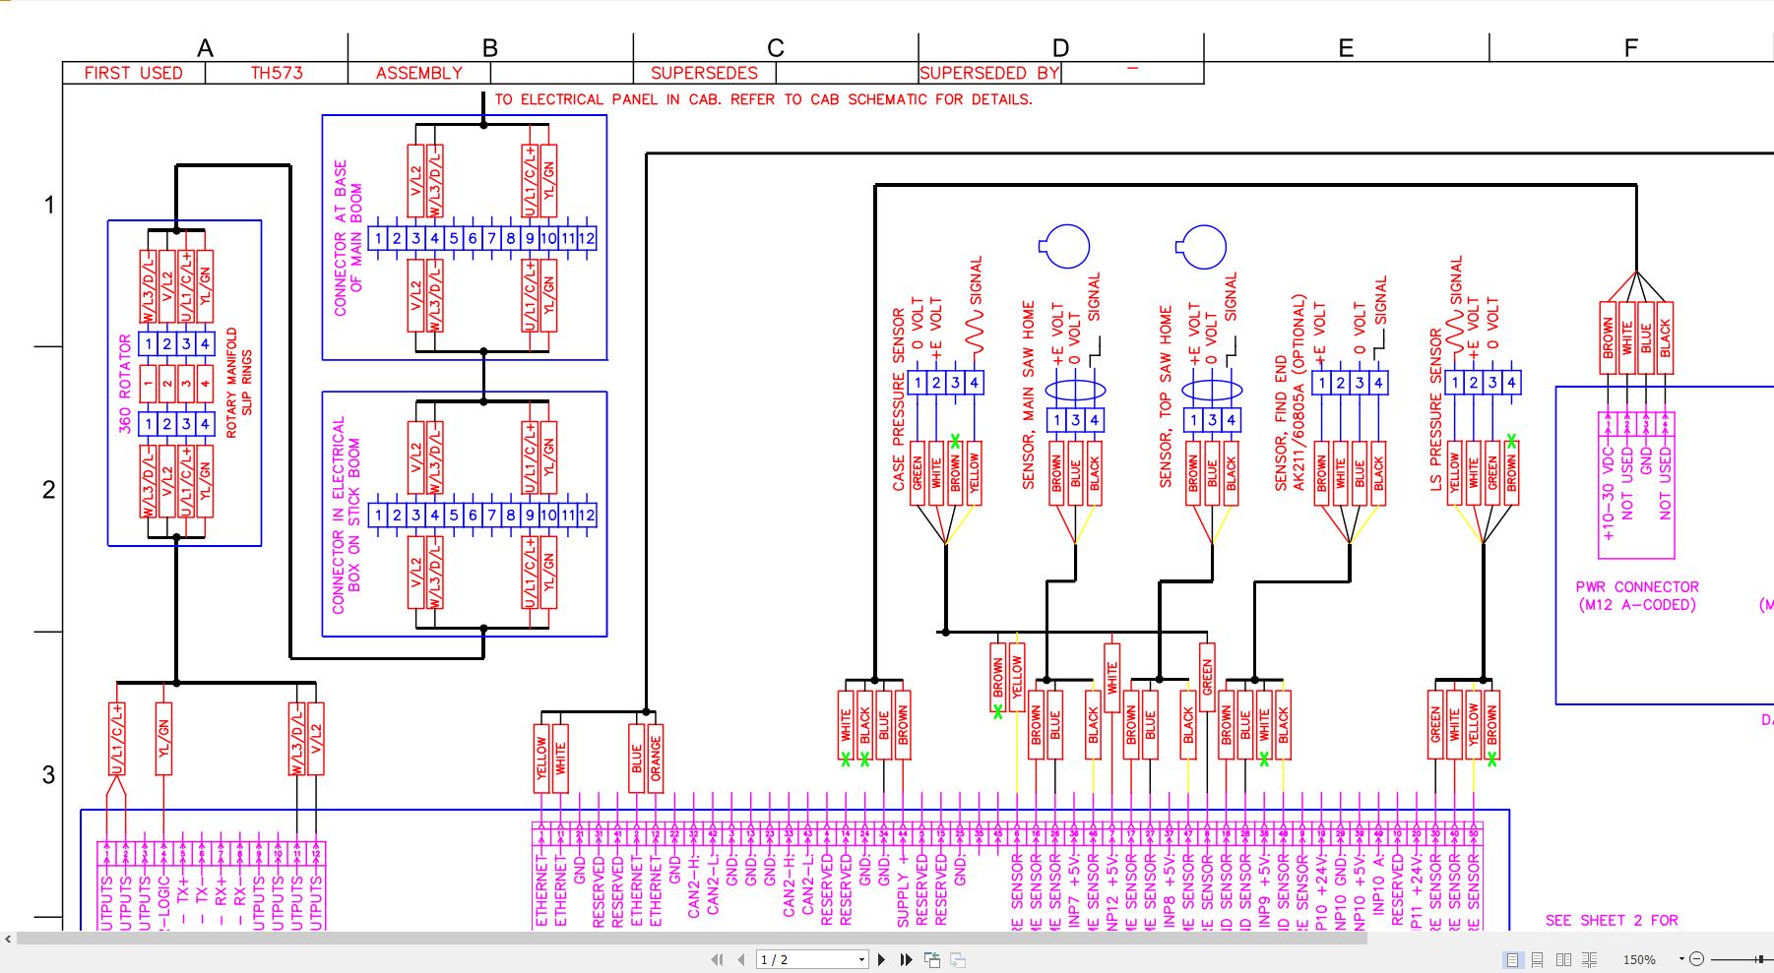The image size is (1774, 973).
Task: Click 'SEE SHEET 2 FOR' note text
Action: pyautogui.click(x=1612, y=920)
